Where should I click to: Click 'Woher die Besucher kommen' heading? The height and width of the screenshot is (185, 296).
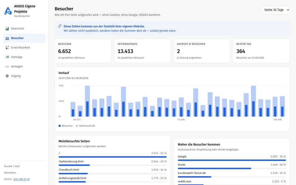(199, 144)
